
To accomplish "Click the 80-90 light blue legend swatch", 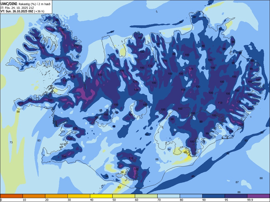I will (191, 196).
